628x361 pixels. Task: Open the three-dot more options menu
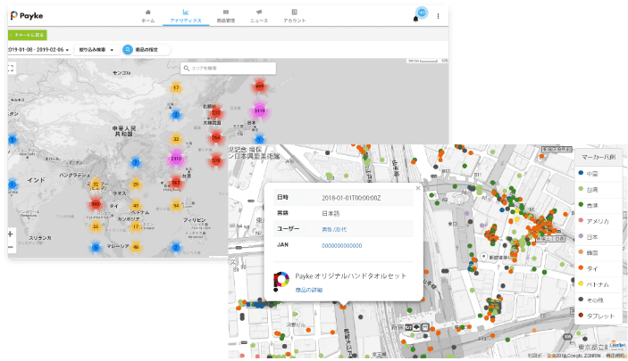point(438,15)
